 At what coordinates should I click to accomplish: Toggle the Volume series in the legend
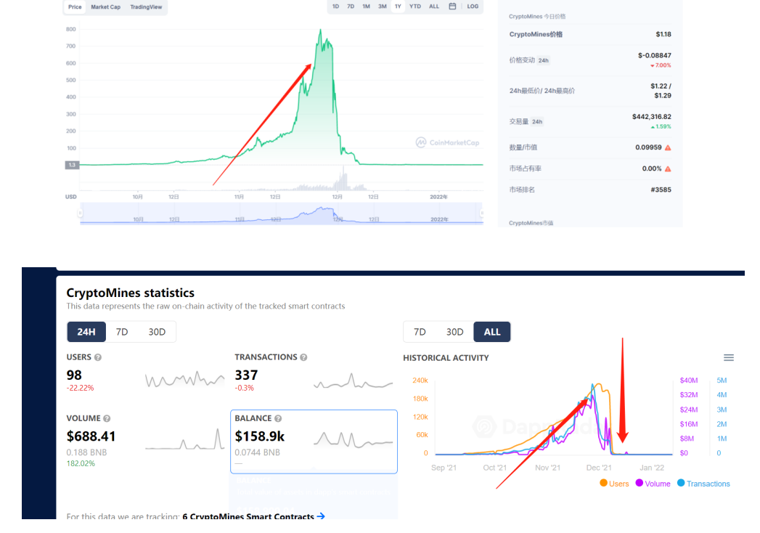[x=653, y=484]
